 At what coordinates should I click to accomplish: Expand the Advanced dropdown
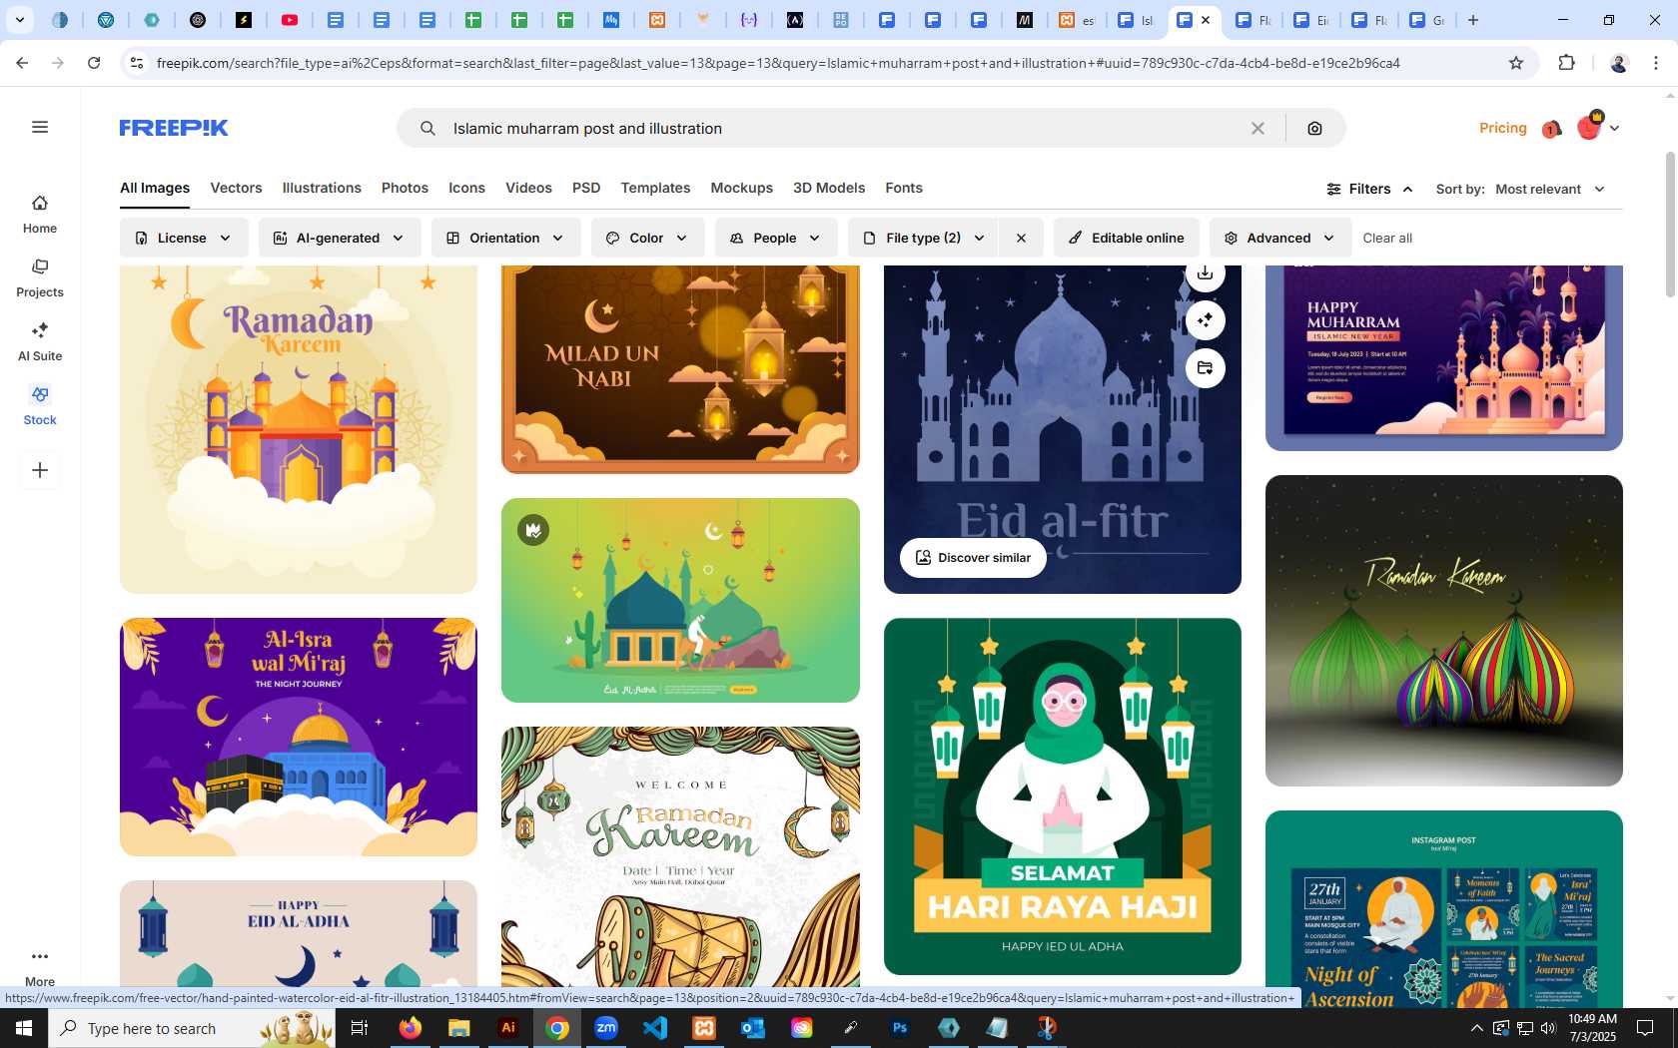[x=1280, y=238]
